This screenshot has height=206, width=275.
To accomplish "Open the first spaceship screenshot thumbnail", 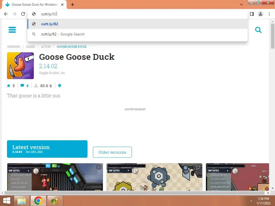I will 55,177.
